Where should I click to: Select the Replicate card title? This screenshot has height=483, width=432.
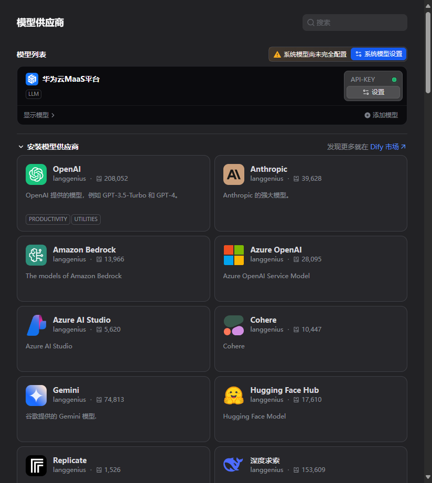click(x=70, y=460)
